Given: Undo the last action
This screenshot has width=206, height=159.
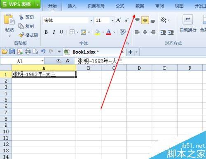Looking at the screenshot, I should point(43,51).
